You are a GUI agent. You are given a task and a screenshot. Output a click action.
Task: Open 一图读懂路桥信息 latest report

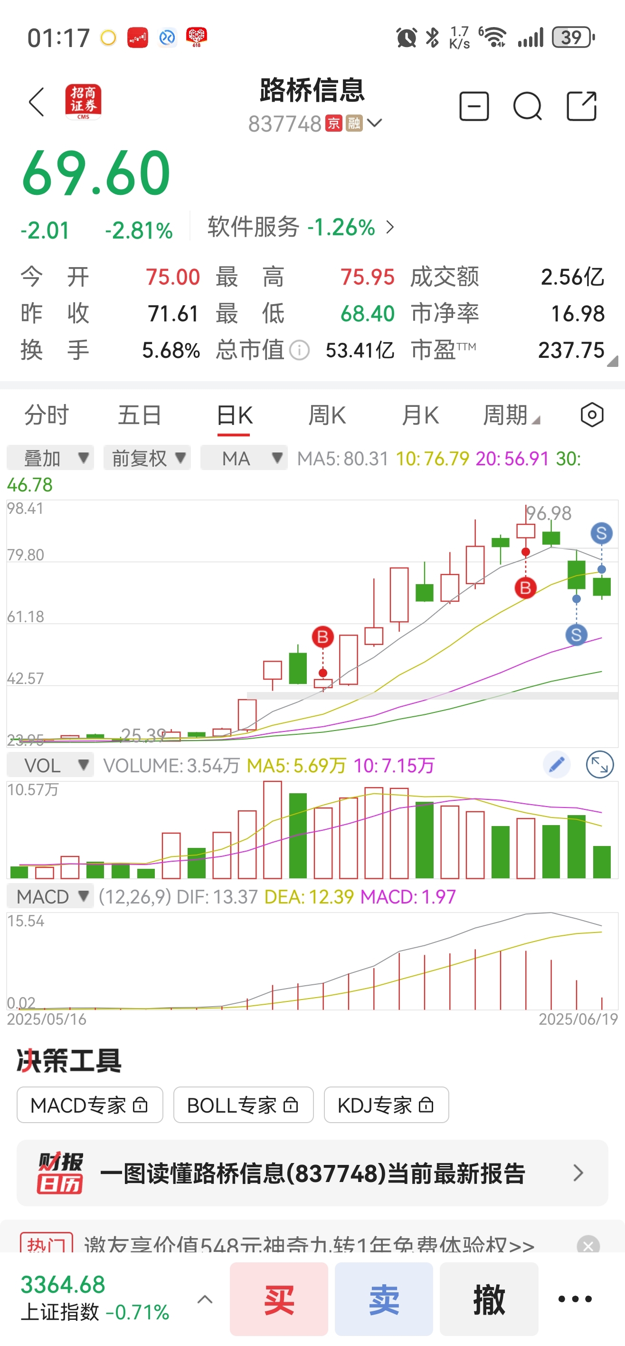pyautogui.click(x=312, y=1173)
